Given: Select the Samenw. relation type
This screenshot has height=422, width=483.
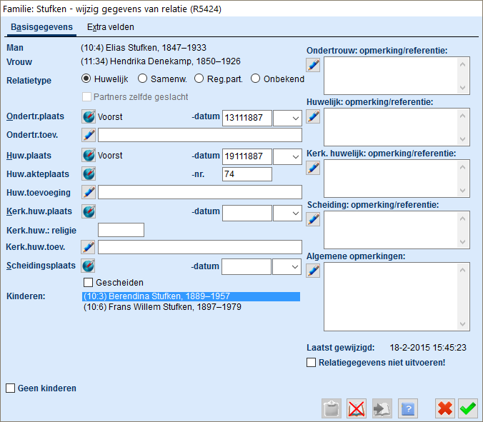Looking at the screenshot, I should point(142,79).
